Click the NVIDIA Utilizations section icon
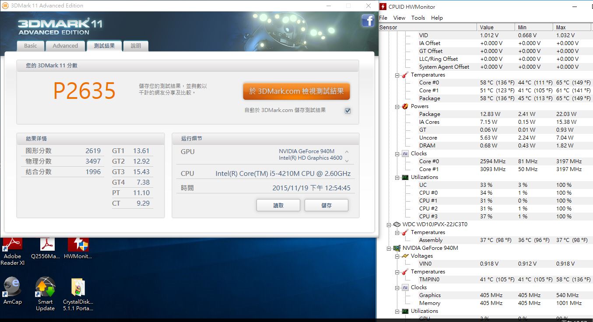Viewport: 593px width, 322px height. click(405, 311)
